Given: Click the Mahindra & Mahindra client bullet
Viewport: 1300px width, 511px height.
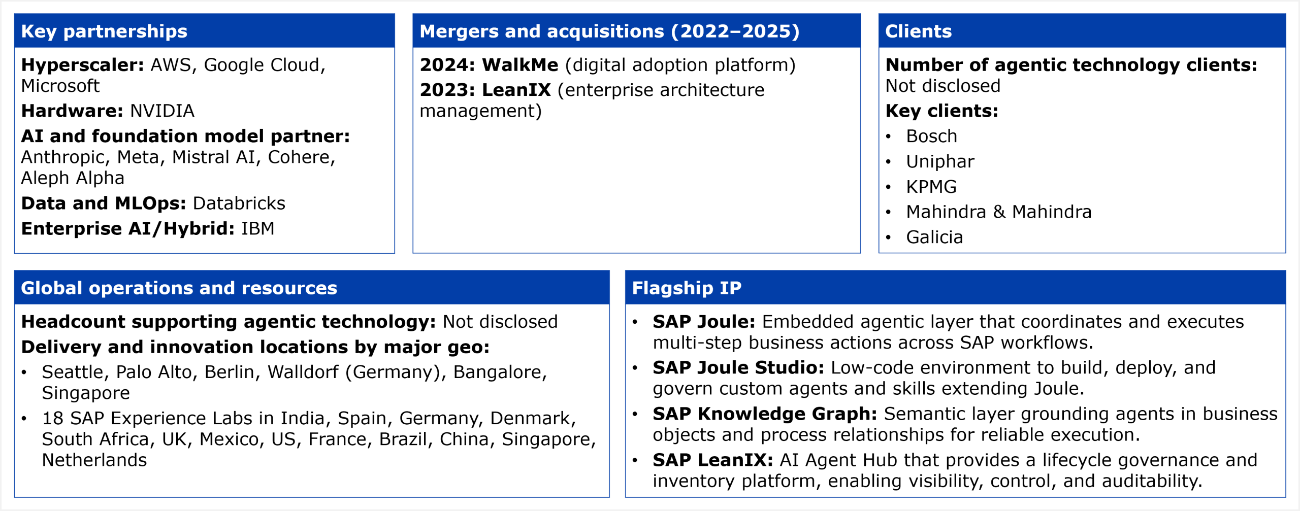Looking at the screenshot, I should pos(998,212).
